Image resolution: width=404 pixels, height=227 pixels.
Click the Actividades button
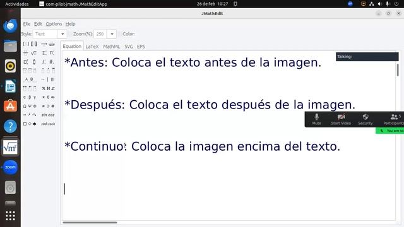[17, 4]
